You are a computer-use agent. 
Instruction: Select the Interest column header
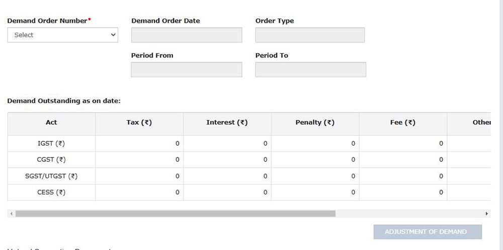[x=227, y=123]
